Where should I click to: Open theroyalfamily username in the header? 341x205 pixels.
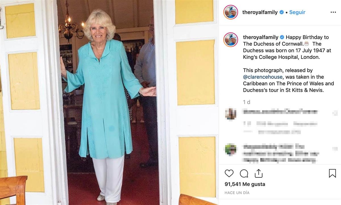260,12
